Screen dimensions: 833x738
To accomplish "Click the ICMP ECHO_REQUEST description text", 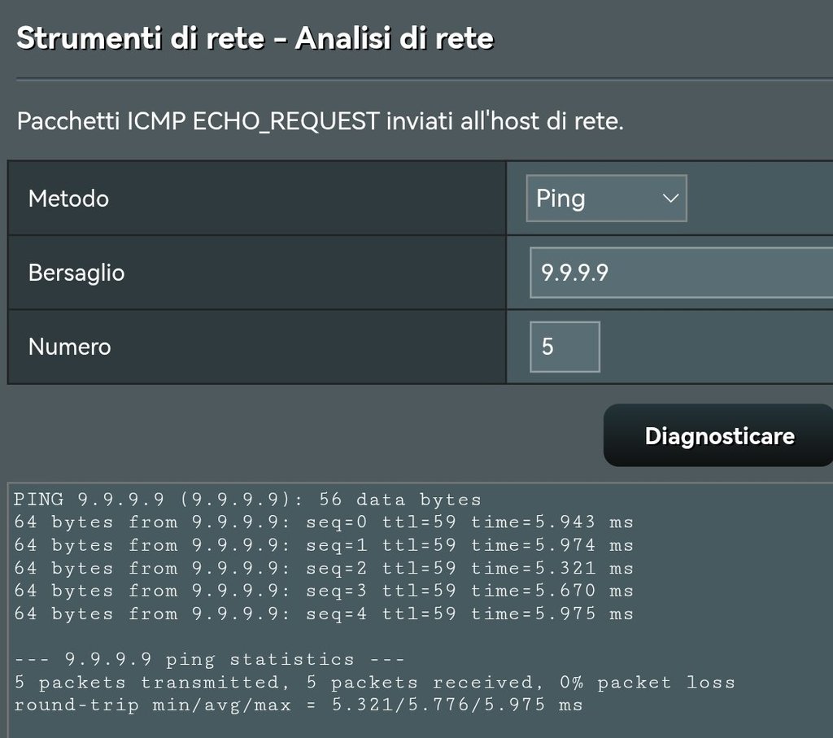I will point(320,122).
